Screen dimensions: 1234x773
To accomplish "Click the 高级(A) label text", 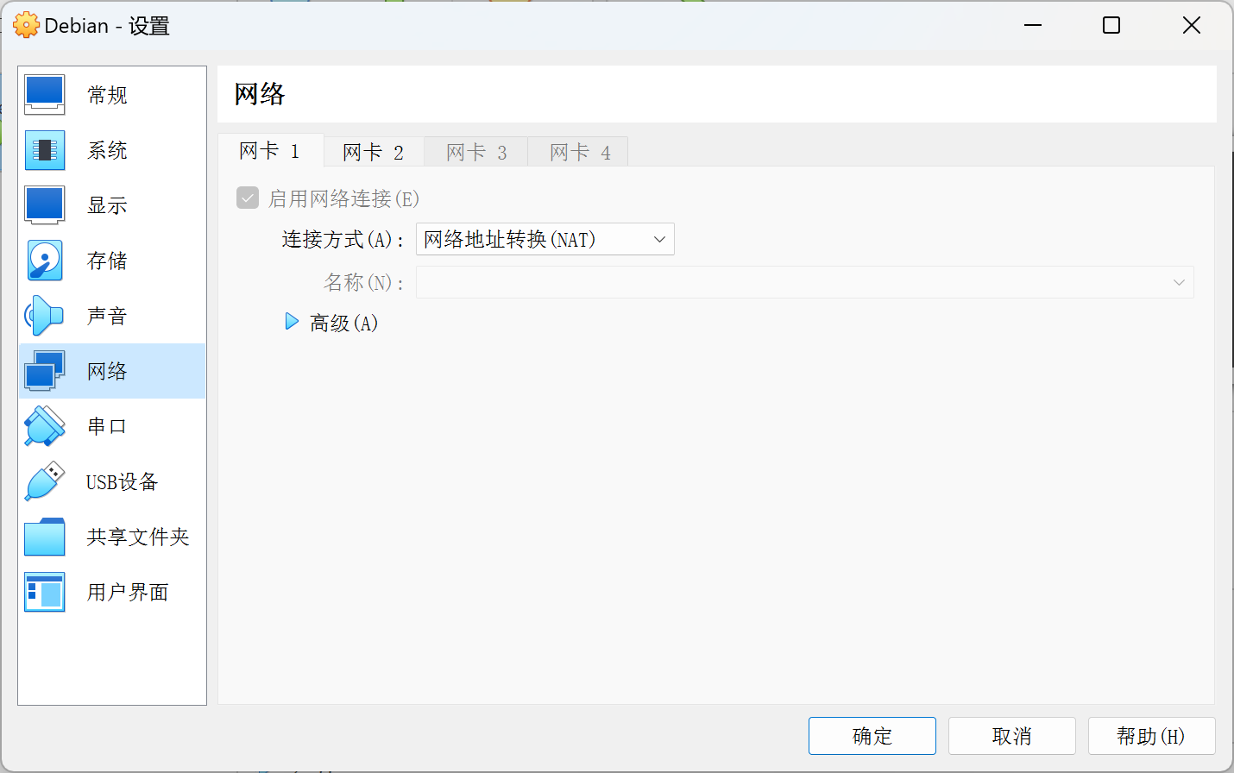I will click(x=343, y=323).
